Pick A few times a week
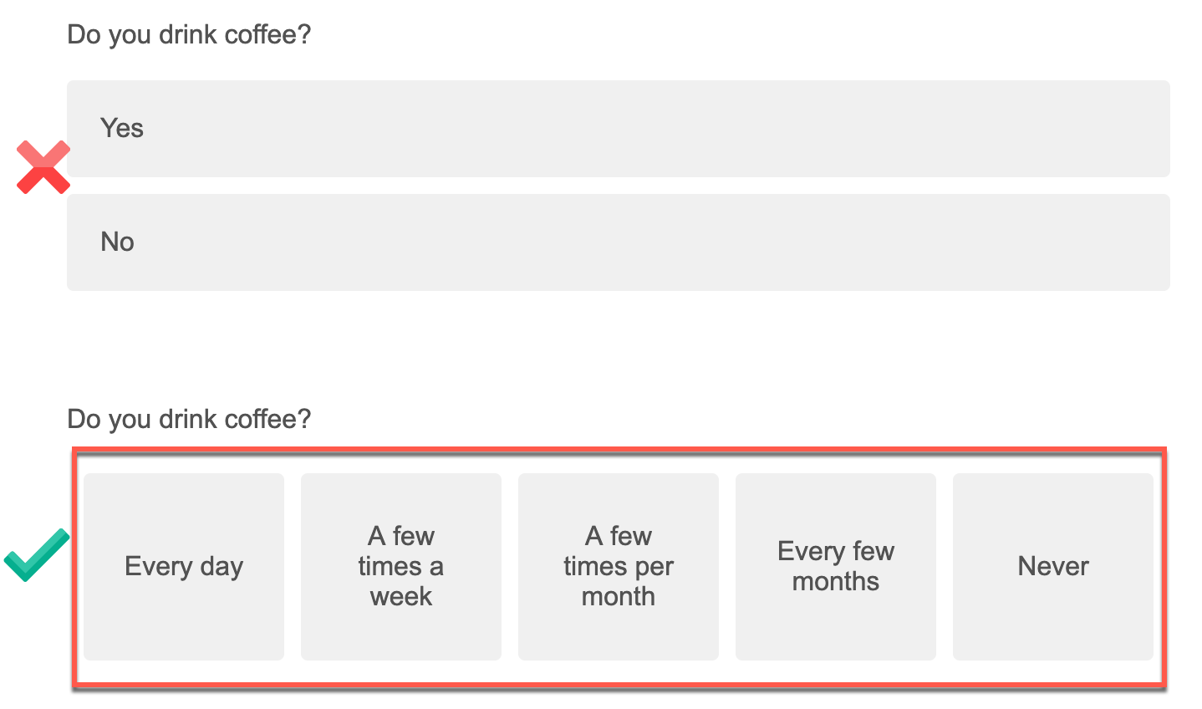1202x709 pixels. pyautogui.click(x=401, y=567)
